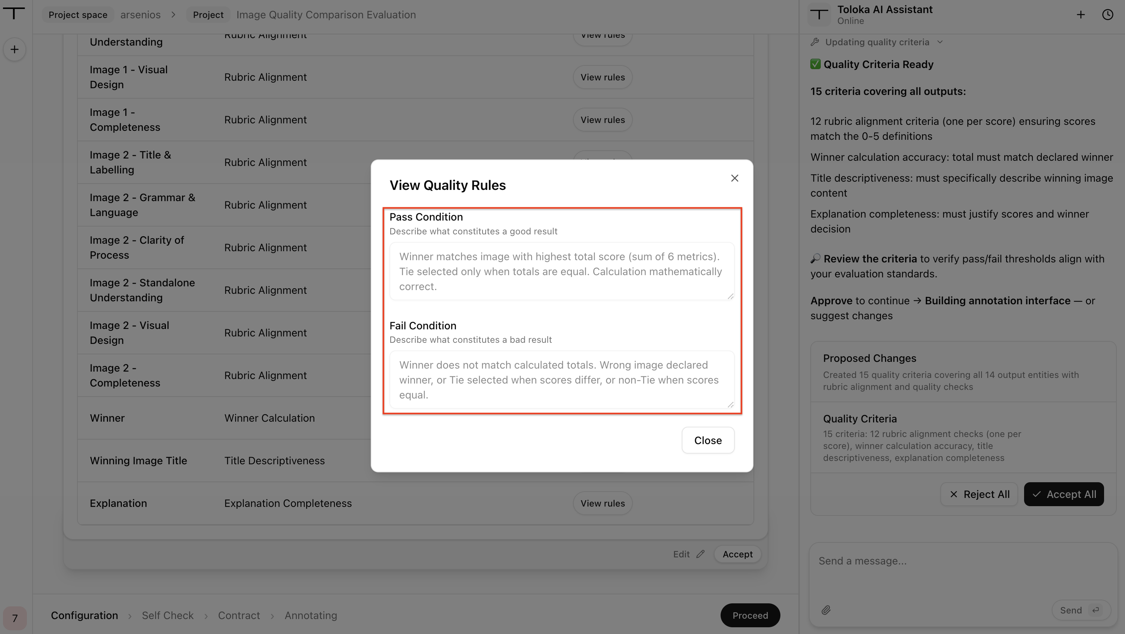This screenshot has height=634, width=1125.
Task: Close the View Quality Rules dialog with X
Action: click(734, 178)
